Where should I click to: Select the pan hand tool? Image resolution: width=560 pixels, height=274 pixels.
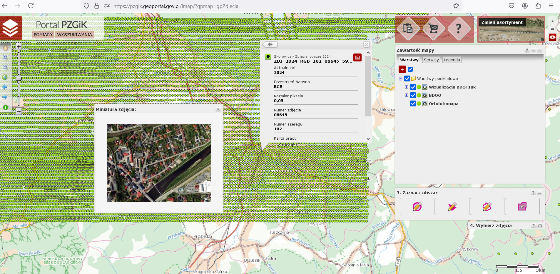tap(5, 47)
